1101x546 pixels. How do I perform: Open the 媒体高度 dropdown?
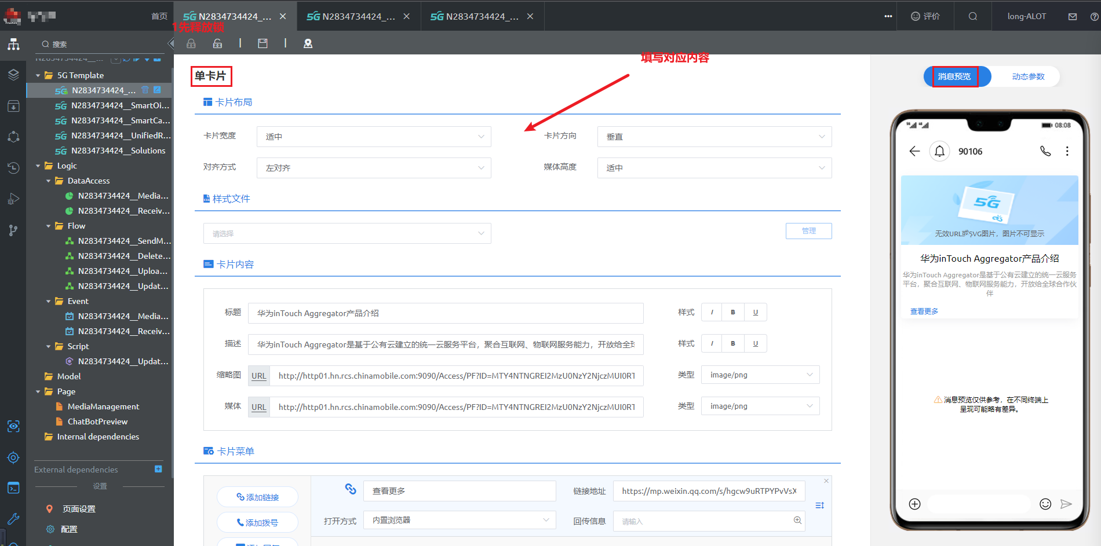[714, 168]
